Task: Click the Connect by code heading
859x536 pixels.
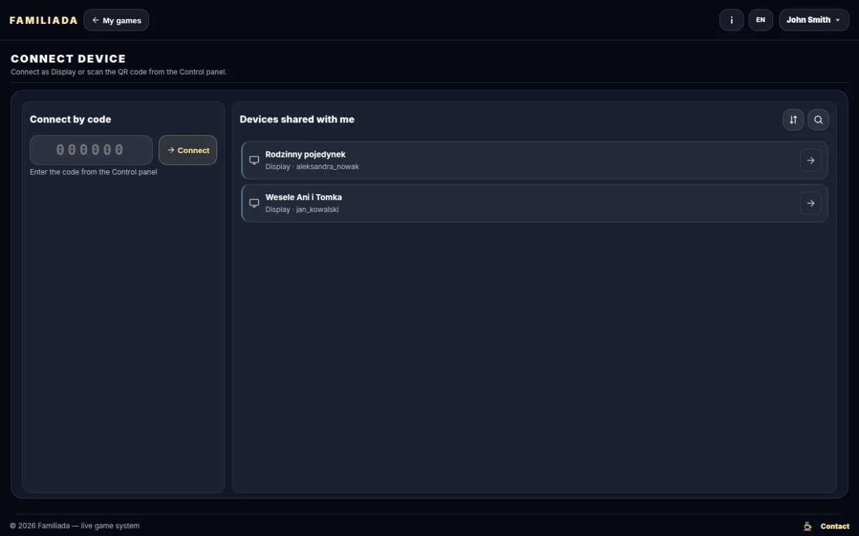Action: pos(71,119)
